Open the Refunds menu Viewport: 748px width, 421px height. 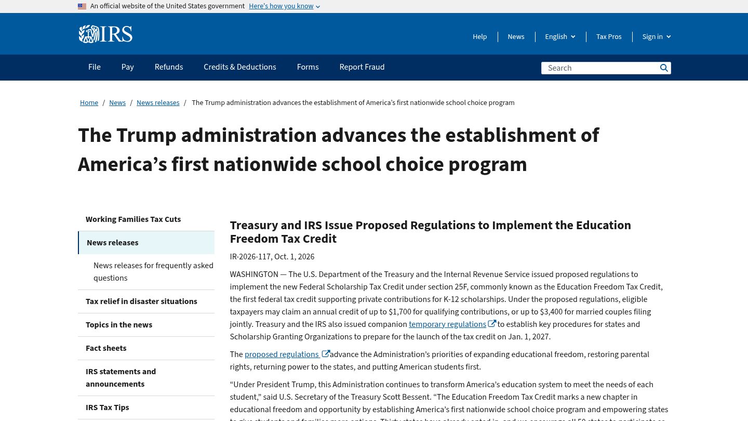[169, 67]
